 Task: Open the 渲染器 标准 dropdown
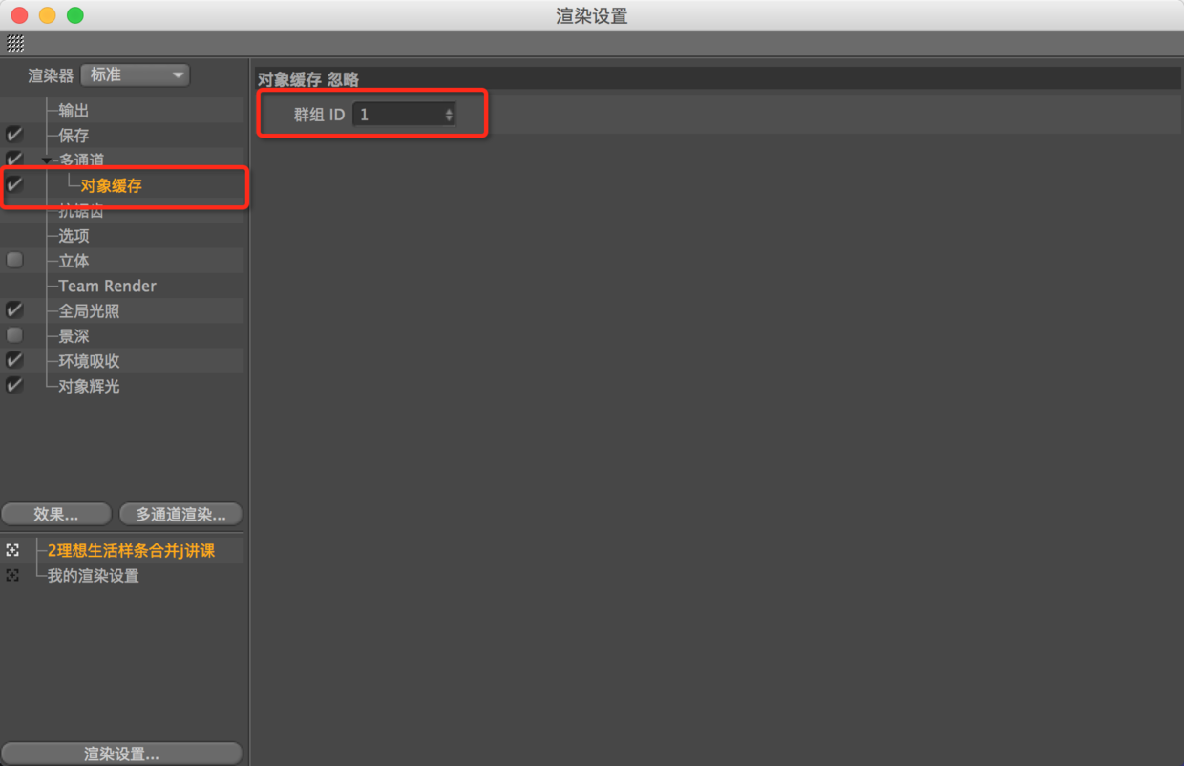136,74
